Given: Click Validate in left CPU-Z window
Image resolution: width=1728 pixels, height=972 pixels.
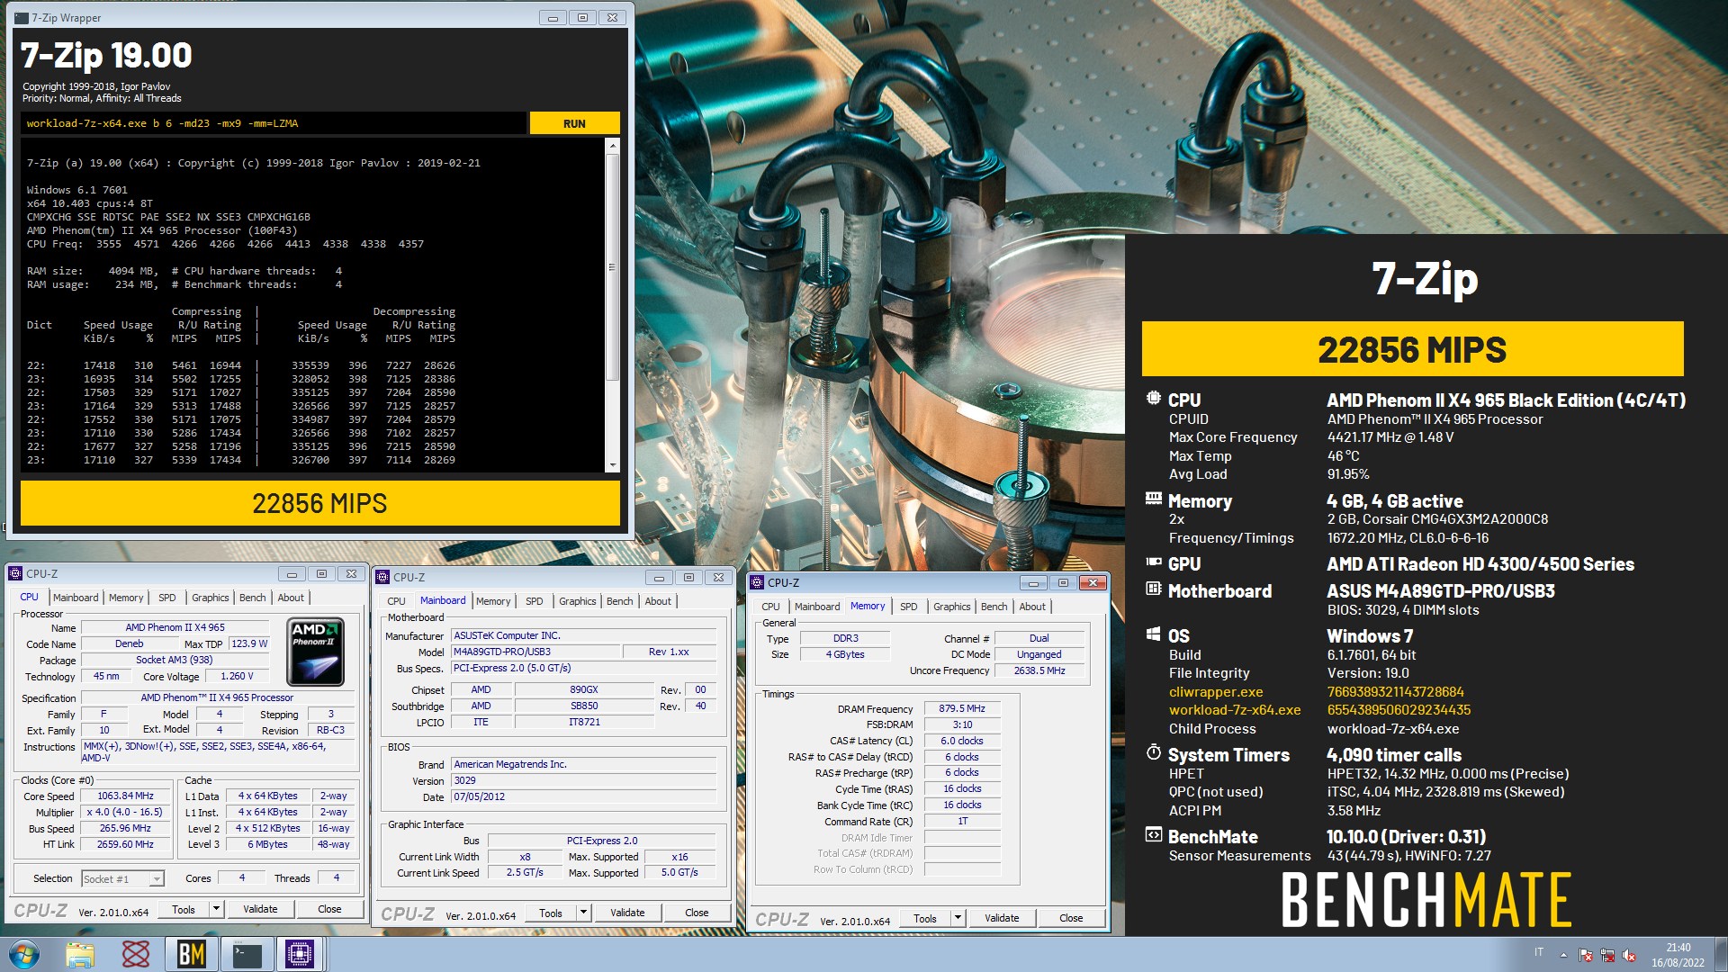Looking at the screenshot, I should pyautogui.click(x=260, y=909).
